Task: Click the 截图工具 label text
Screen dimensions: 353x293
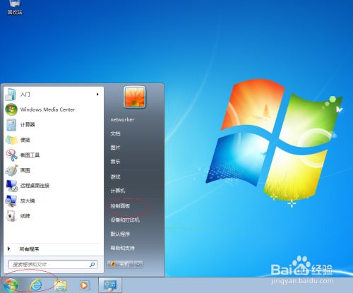Action: click(30, 155)
